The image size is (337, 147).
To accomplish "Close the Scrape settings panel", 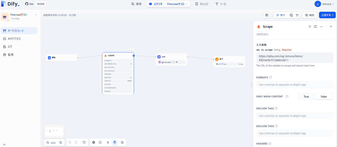I will 331,26.
